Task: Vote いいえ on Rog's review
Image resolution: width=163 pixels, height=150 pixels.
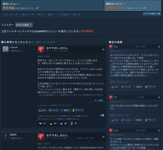Action: tap(126, 87)
